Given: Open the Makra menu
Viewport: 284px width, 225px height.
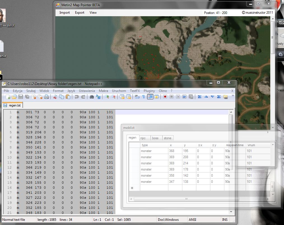Looking at the screenshot, I should [x=103, y=91].
